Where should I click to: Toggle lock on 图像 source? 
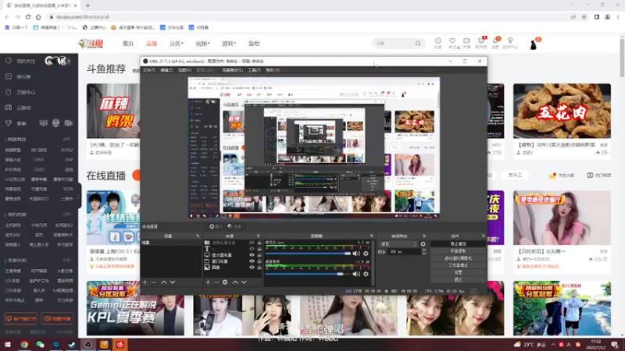click(x=259, y=268)
